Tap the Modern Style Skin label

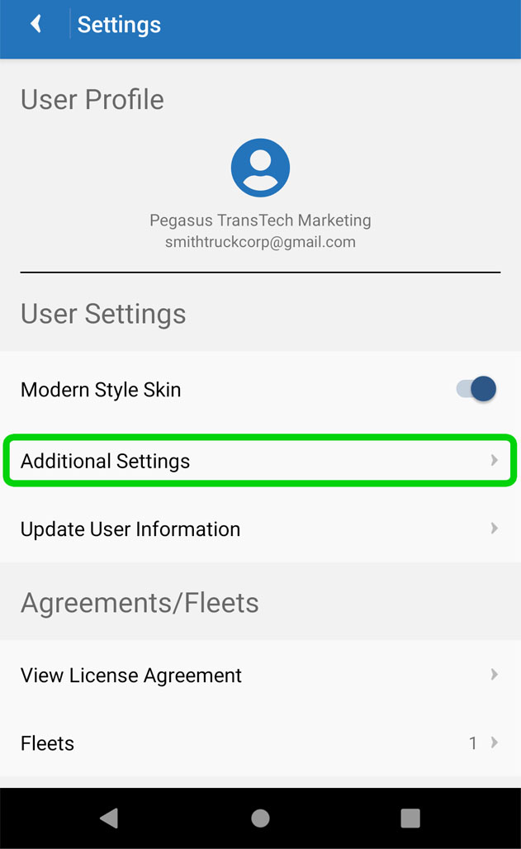(x=101, y=390)
